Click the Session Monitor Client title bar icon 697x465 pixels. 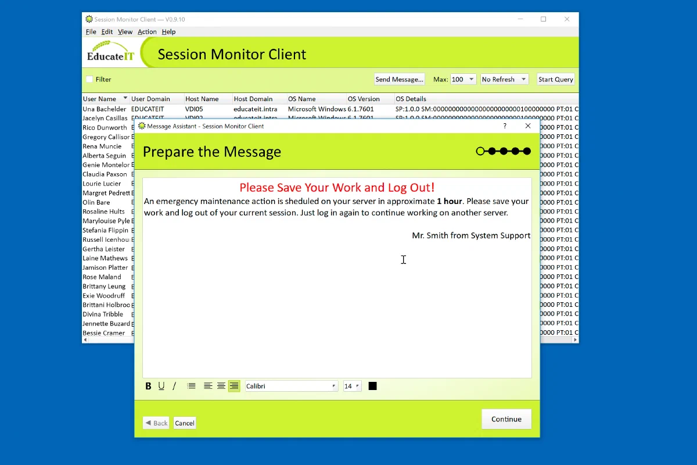tap(89, 19)
